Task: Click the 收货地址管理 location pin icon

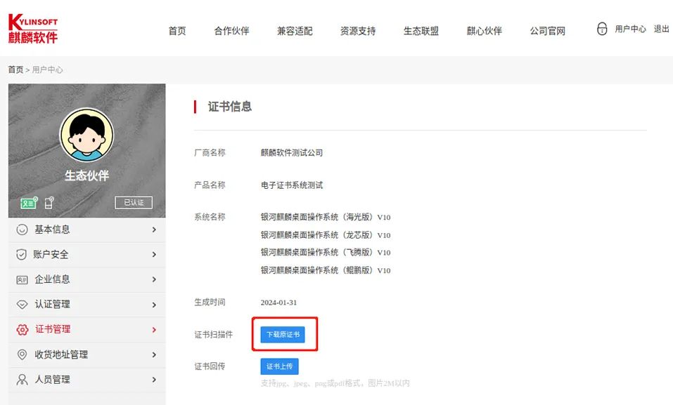Action: tap(22, 354)
